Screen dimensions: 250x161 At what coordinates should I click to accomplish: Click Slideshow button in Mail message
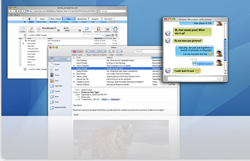(115, 99)
